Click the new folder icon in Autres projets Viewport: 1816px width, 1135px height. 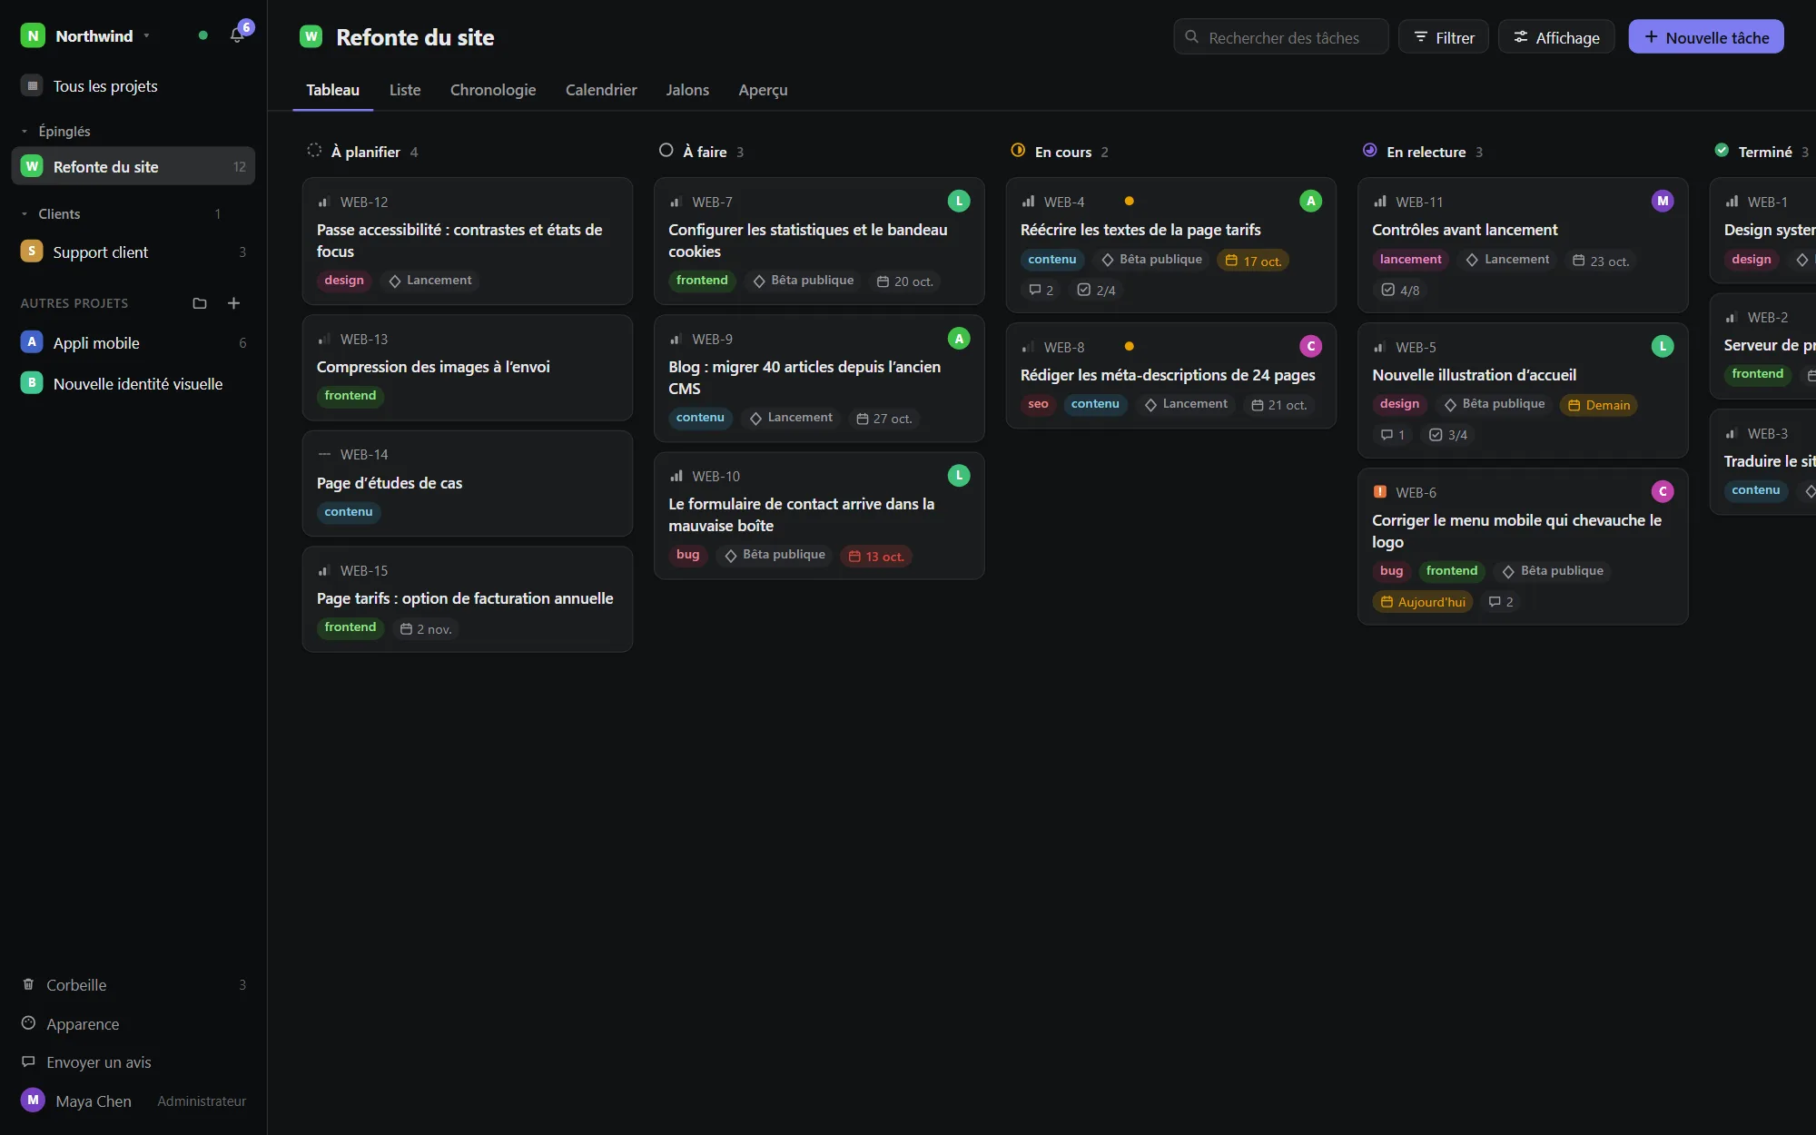[200, 303]
